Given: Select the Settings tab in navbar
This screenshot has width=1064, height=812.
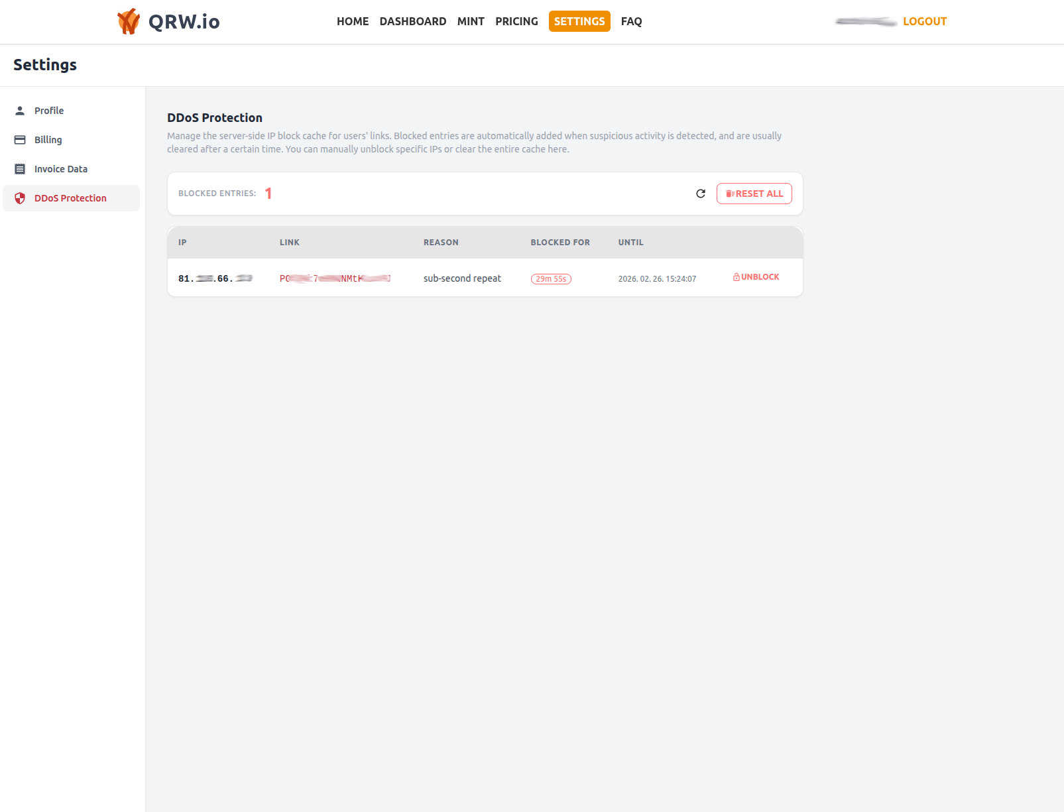Looking at the screenshot, I should pyautogui.click(x=579, y=21).
